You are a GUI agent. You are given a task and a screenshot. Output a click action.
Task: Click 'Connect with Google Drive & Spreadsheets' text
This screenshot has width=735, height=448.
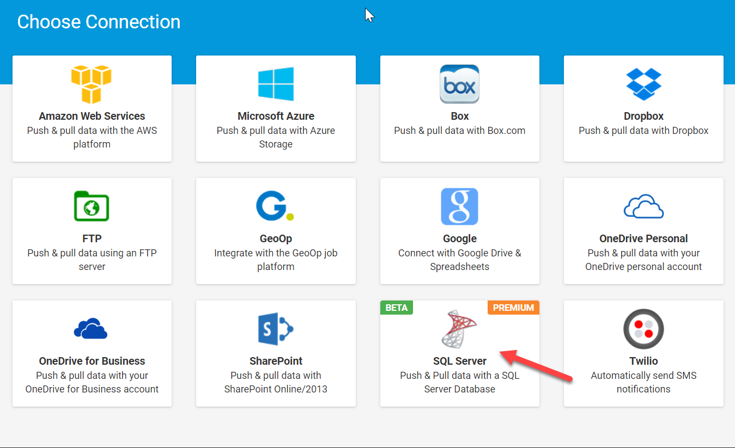460,260
